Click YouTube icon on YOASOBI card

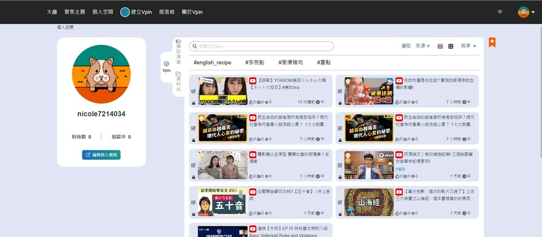[252, 80]
